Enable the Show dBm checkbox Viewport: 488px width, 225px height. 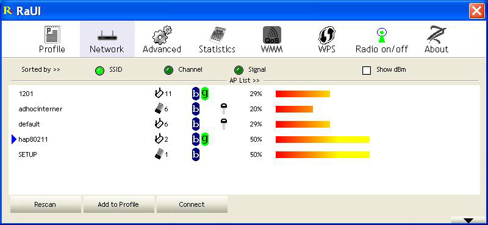367,70
